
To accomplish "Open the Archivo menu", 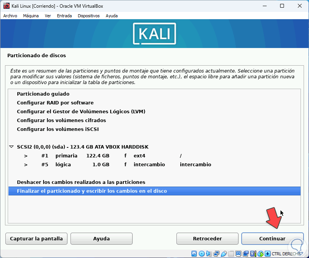I will pos(10,16).
